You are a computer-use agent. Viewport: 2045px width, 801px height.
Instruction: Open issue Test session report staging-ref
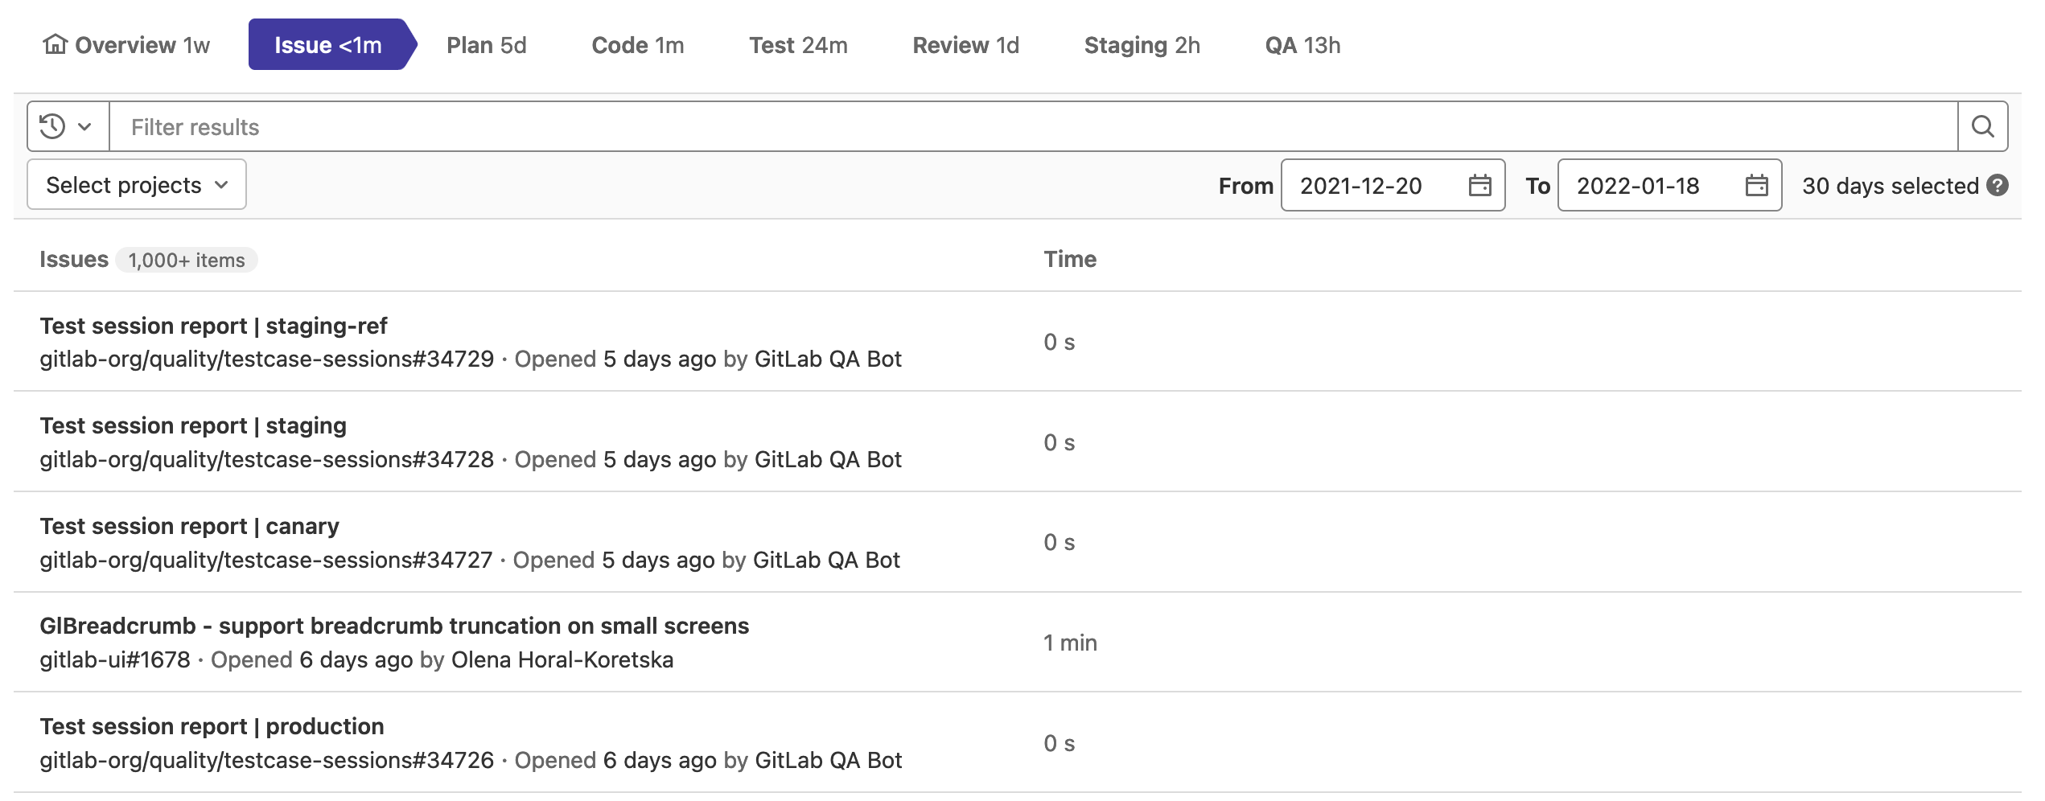(213, 326)
